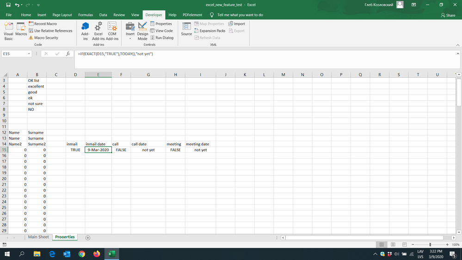The width and height of the screenshot is (462, 260).
Task: Click macro recording status bar icon
Action: (x=5, y=244)
